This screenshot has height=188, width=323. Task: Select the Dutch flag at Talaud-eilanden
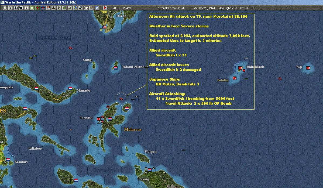pyautogui.click(x=116, y=68)
